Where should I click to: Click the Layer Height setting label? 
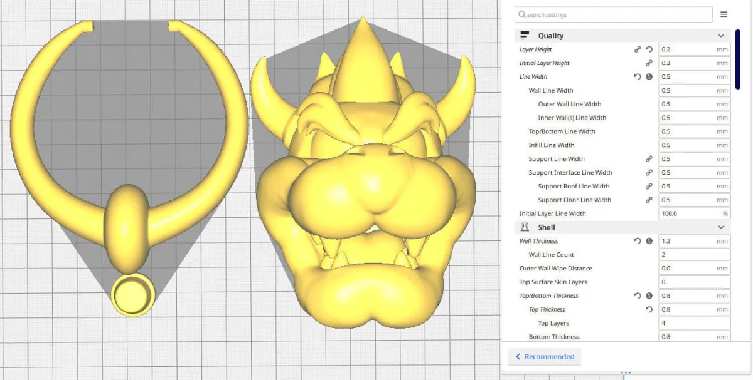pos(536,49)
